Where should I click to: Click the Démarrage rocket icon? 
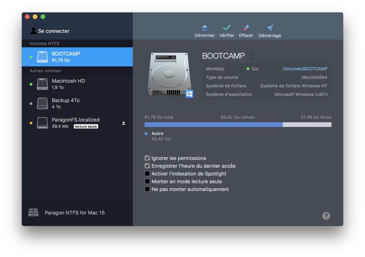(270, 28)
